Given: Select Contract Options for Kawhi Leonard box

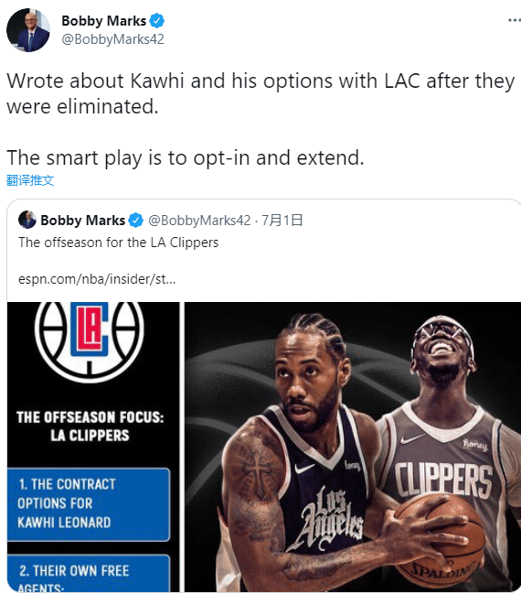Looking at the screenshot, I should pos(89,504).
